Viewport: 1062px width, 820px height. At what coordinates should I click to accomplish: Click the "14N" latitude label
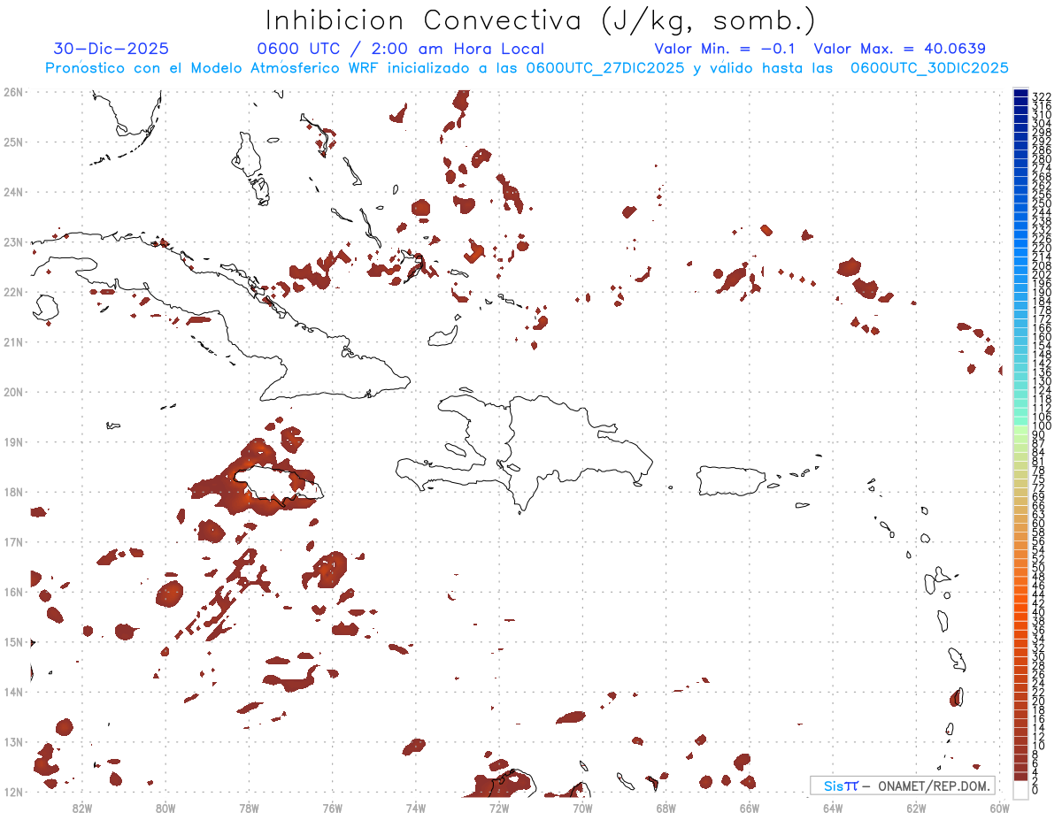coord(13,692)
